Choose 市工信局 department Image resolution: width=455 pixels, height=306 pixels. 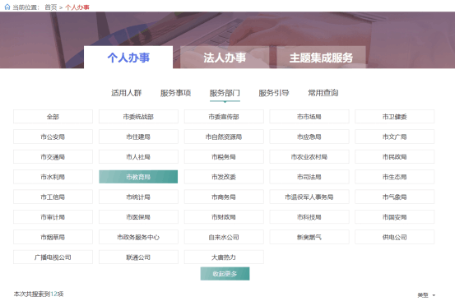click(53, 197)
